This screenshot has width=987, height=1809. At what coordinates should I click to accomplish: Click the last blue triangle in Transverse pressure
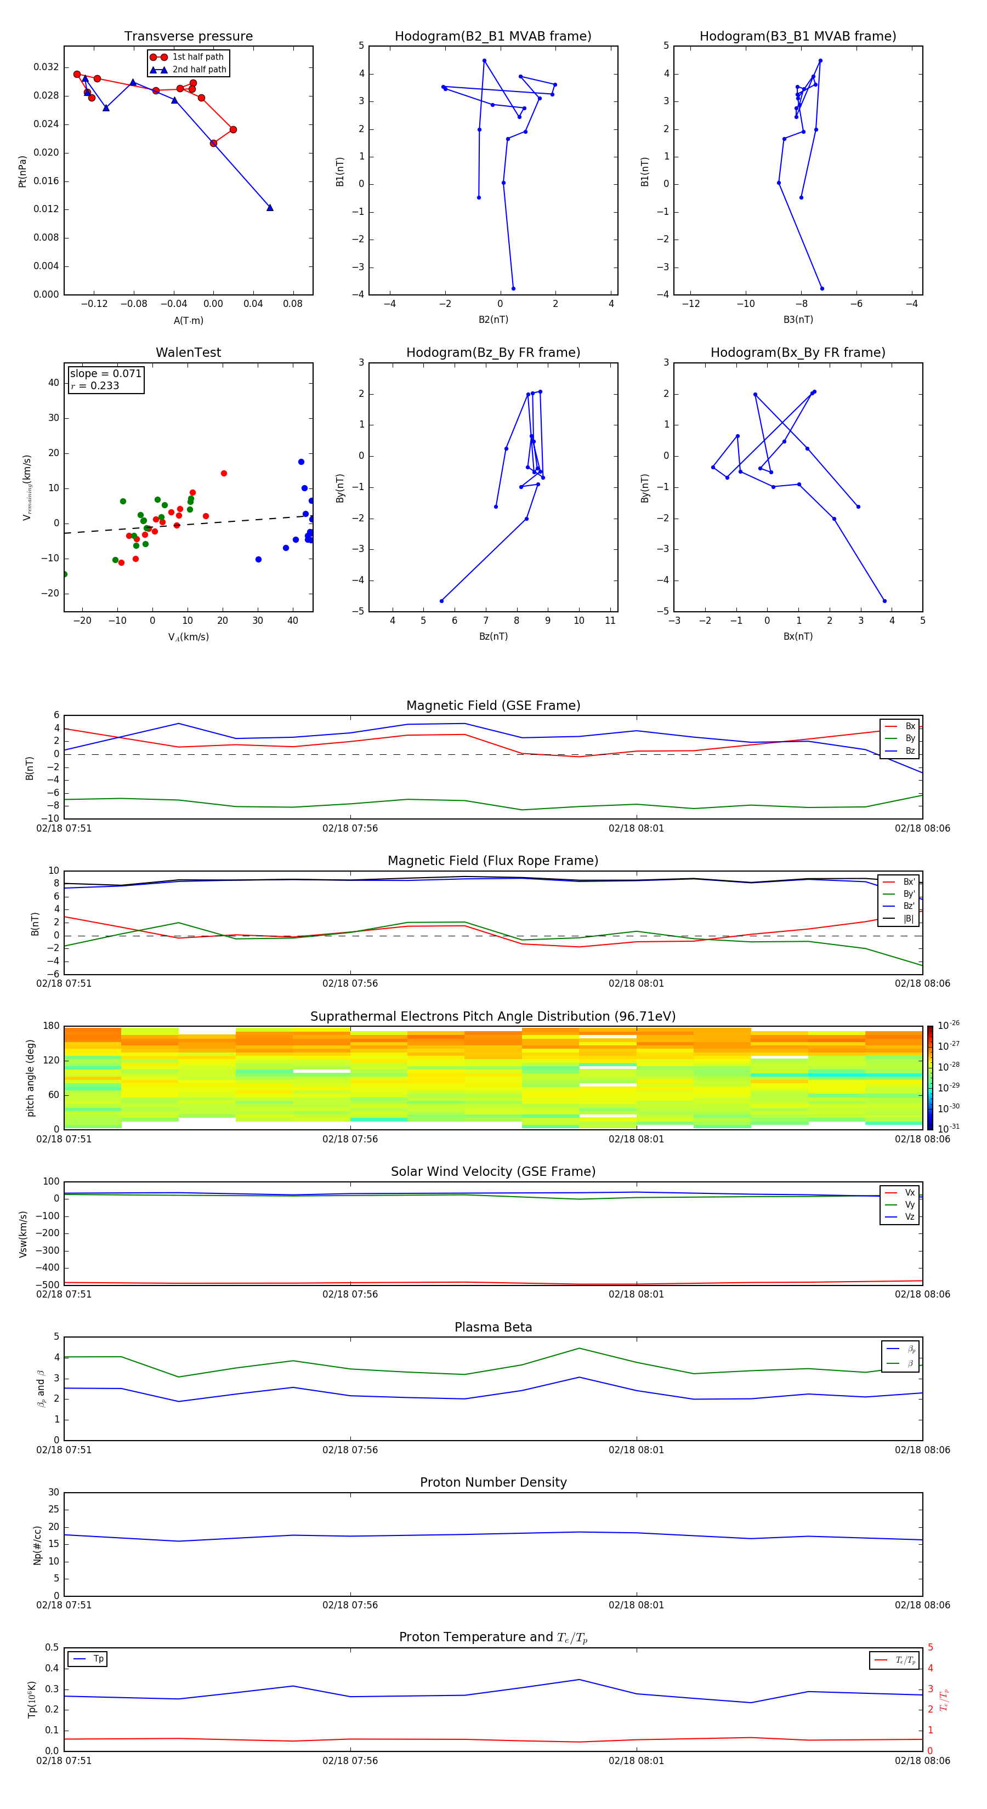point(270,208)
